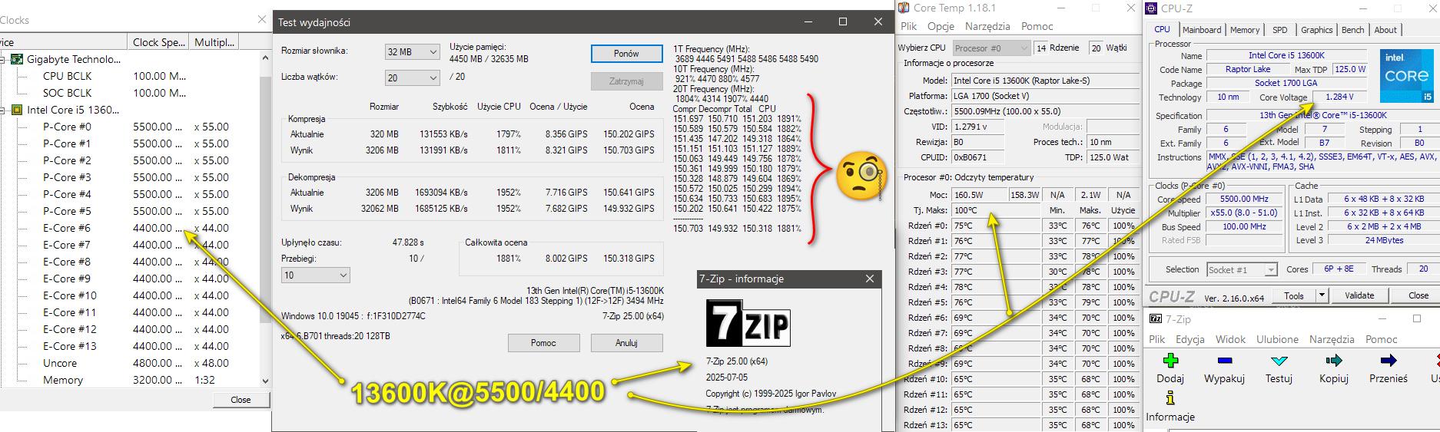Click the Kopiuj toolbar icon
The image size is (1440, 432).
point(1333,361)
